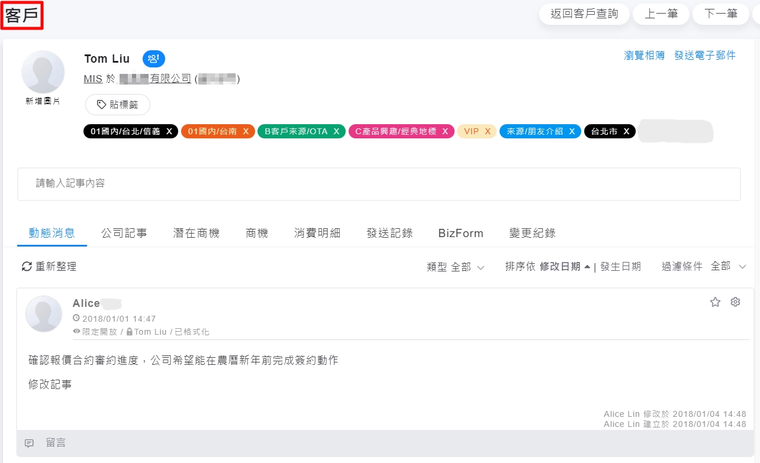Sort notes by 發生日期

620,267
